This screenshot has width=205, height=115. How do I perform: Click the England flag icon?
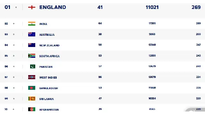pyautogui.click(x=32, y=7)
